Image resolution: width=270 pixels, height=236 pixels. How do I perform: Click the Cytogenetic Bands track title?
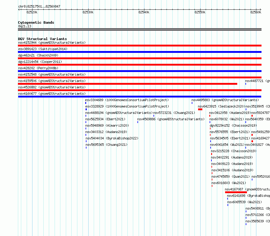36,22
